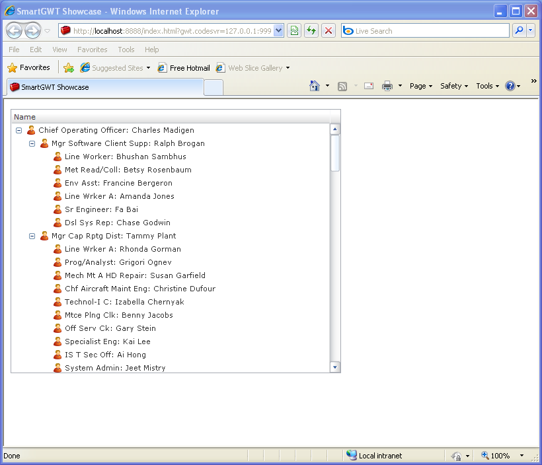Viewport: 542px width, 465px height.
Task: Click the Home icon in command bar
Action: click(314, 86)
